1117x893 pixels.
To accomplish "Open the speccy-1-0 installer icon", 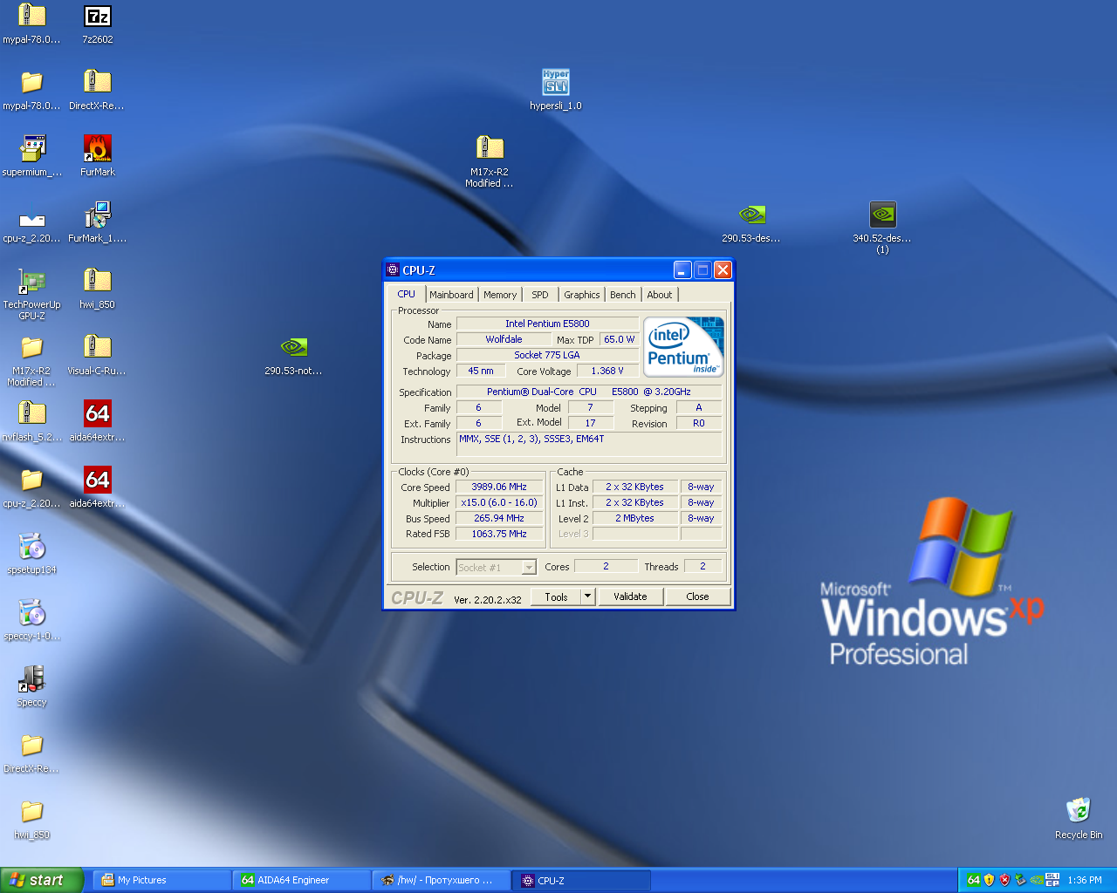I will pos(31,613).
